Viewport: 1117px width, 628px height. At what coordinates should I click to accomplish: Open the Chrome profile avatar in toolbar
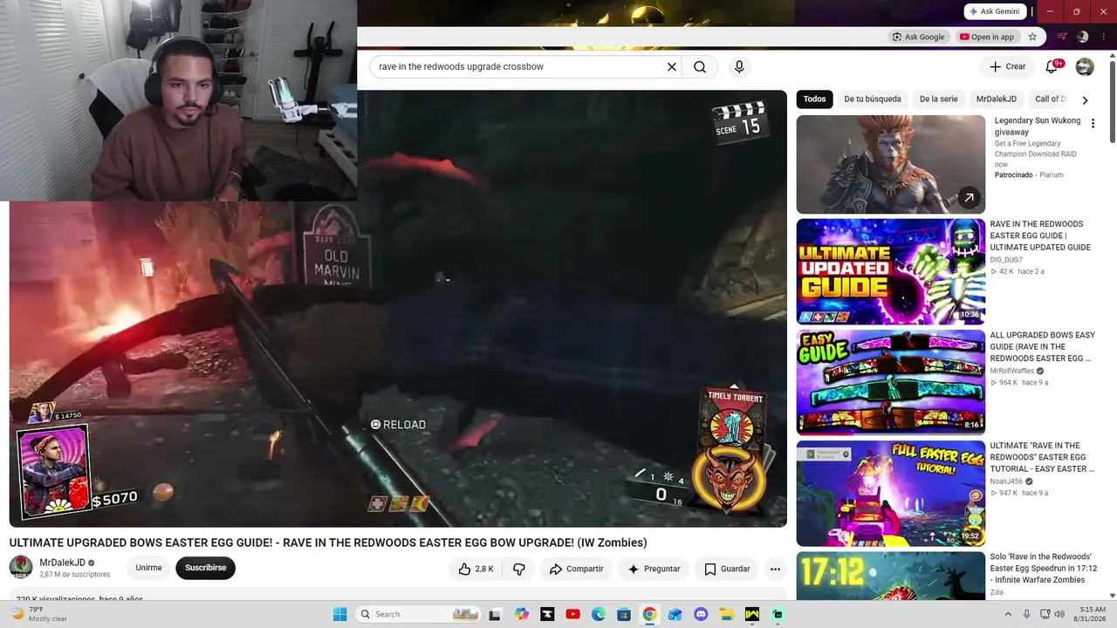click(x=1082, y=37)
